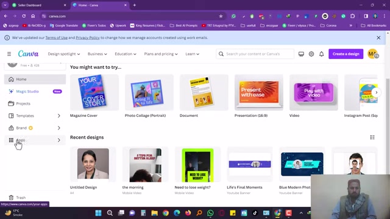Open the account profile avatar

(x=373, y=54)
